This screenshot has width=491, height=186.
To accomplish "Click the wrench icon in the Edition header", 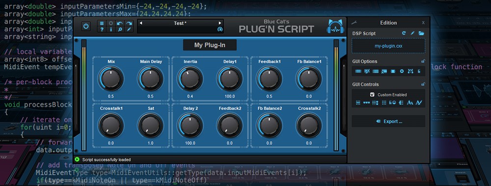I will pos(354,23).
